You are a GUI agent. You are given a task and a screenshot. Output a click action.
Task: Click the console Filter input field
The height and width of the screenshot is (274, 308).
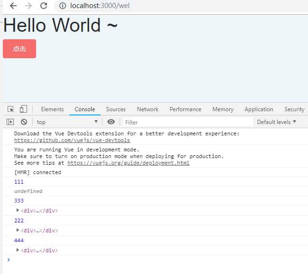coord(187,123)
